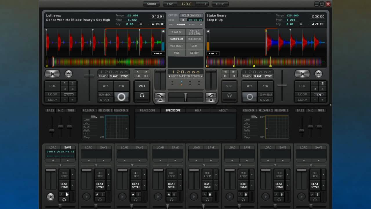Click sampler slot 1 up arrow
Image resolution: width=371 pixels, height=209 pixels.
click(72, 175)
